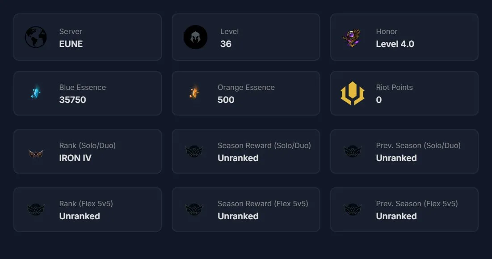Select the EUNE server value
Image resolution: width=492 pixels, height=259 pixels.
tap(71, 44)
